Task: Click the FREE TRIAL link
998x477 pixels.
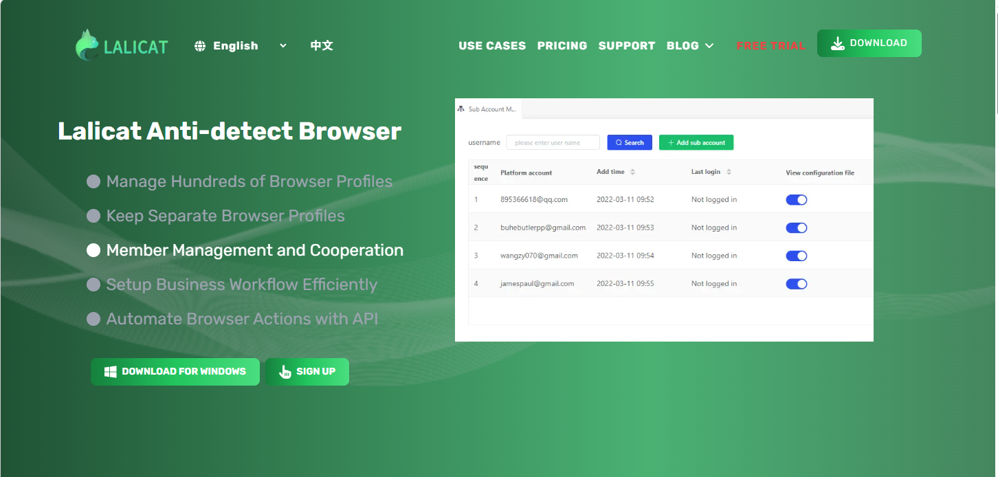Action: click(770, 46)
